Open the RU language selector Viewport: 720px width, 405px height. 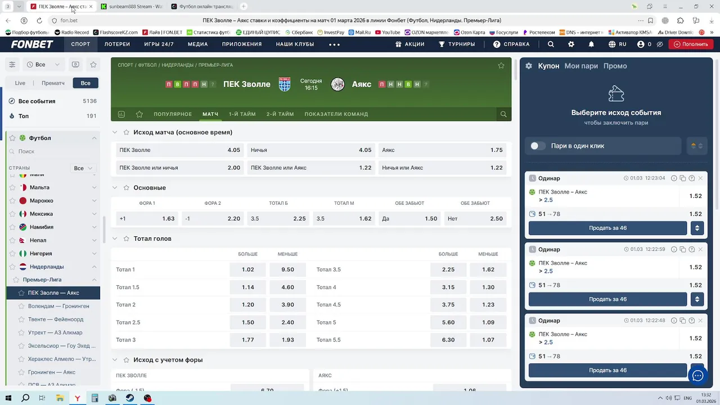[617, 44]
